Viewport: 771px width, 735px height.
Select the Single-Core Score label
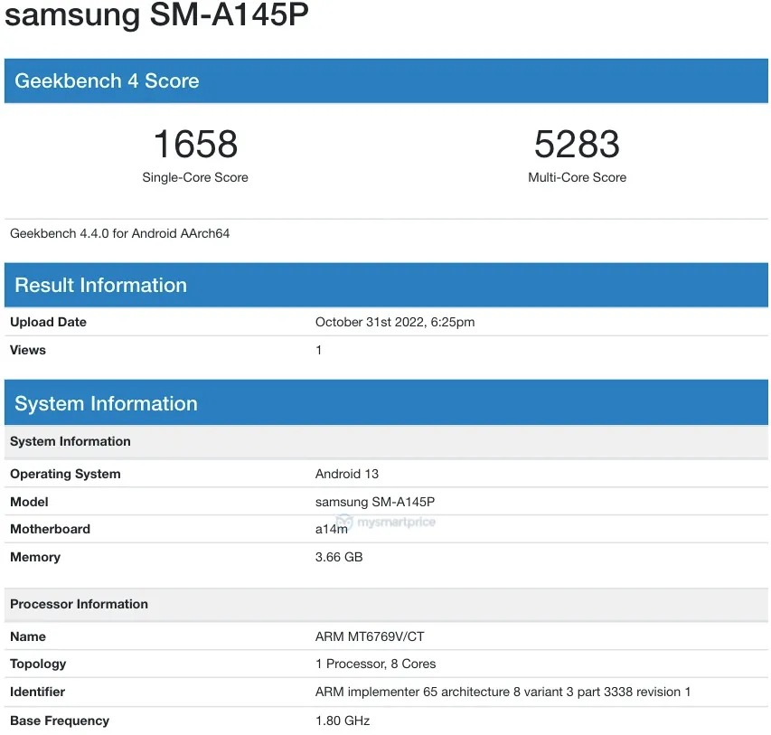(x=194, y=177)
